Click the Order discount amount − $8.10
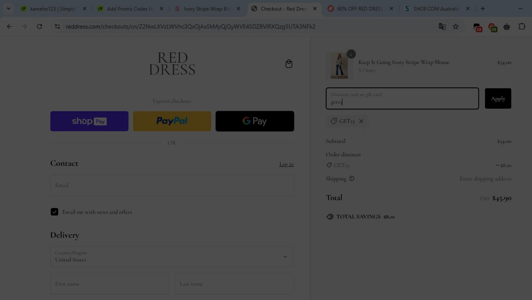The height and width of the screenshot is (300, 532). tap(504, 165)
